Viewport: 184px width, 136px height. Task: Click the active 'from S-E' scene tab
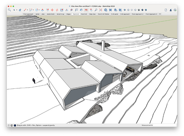[76, 14]
